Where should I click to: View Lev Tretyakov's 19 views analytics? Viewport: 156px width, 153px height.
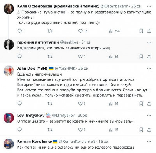(x=113, y=130)
